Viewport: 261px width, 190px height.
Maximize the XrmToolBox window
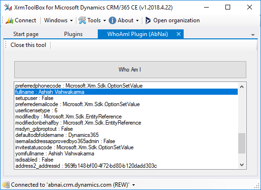click(x=227, y=7)
